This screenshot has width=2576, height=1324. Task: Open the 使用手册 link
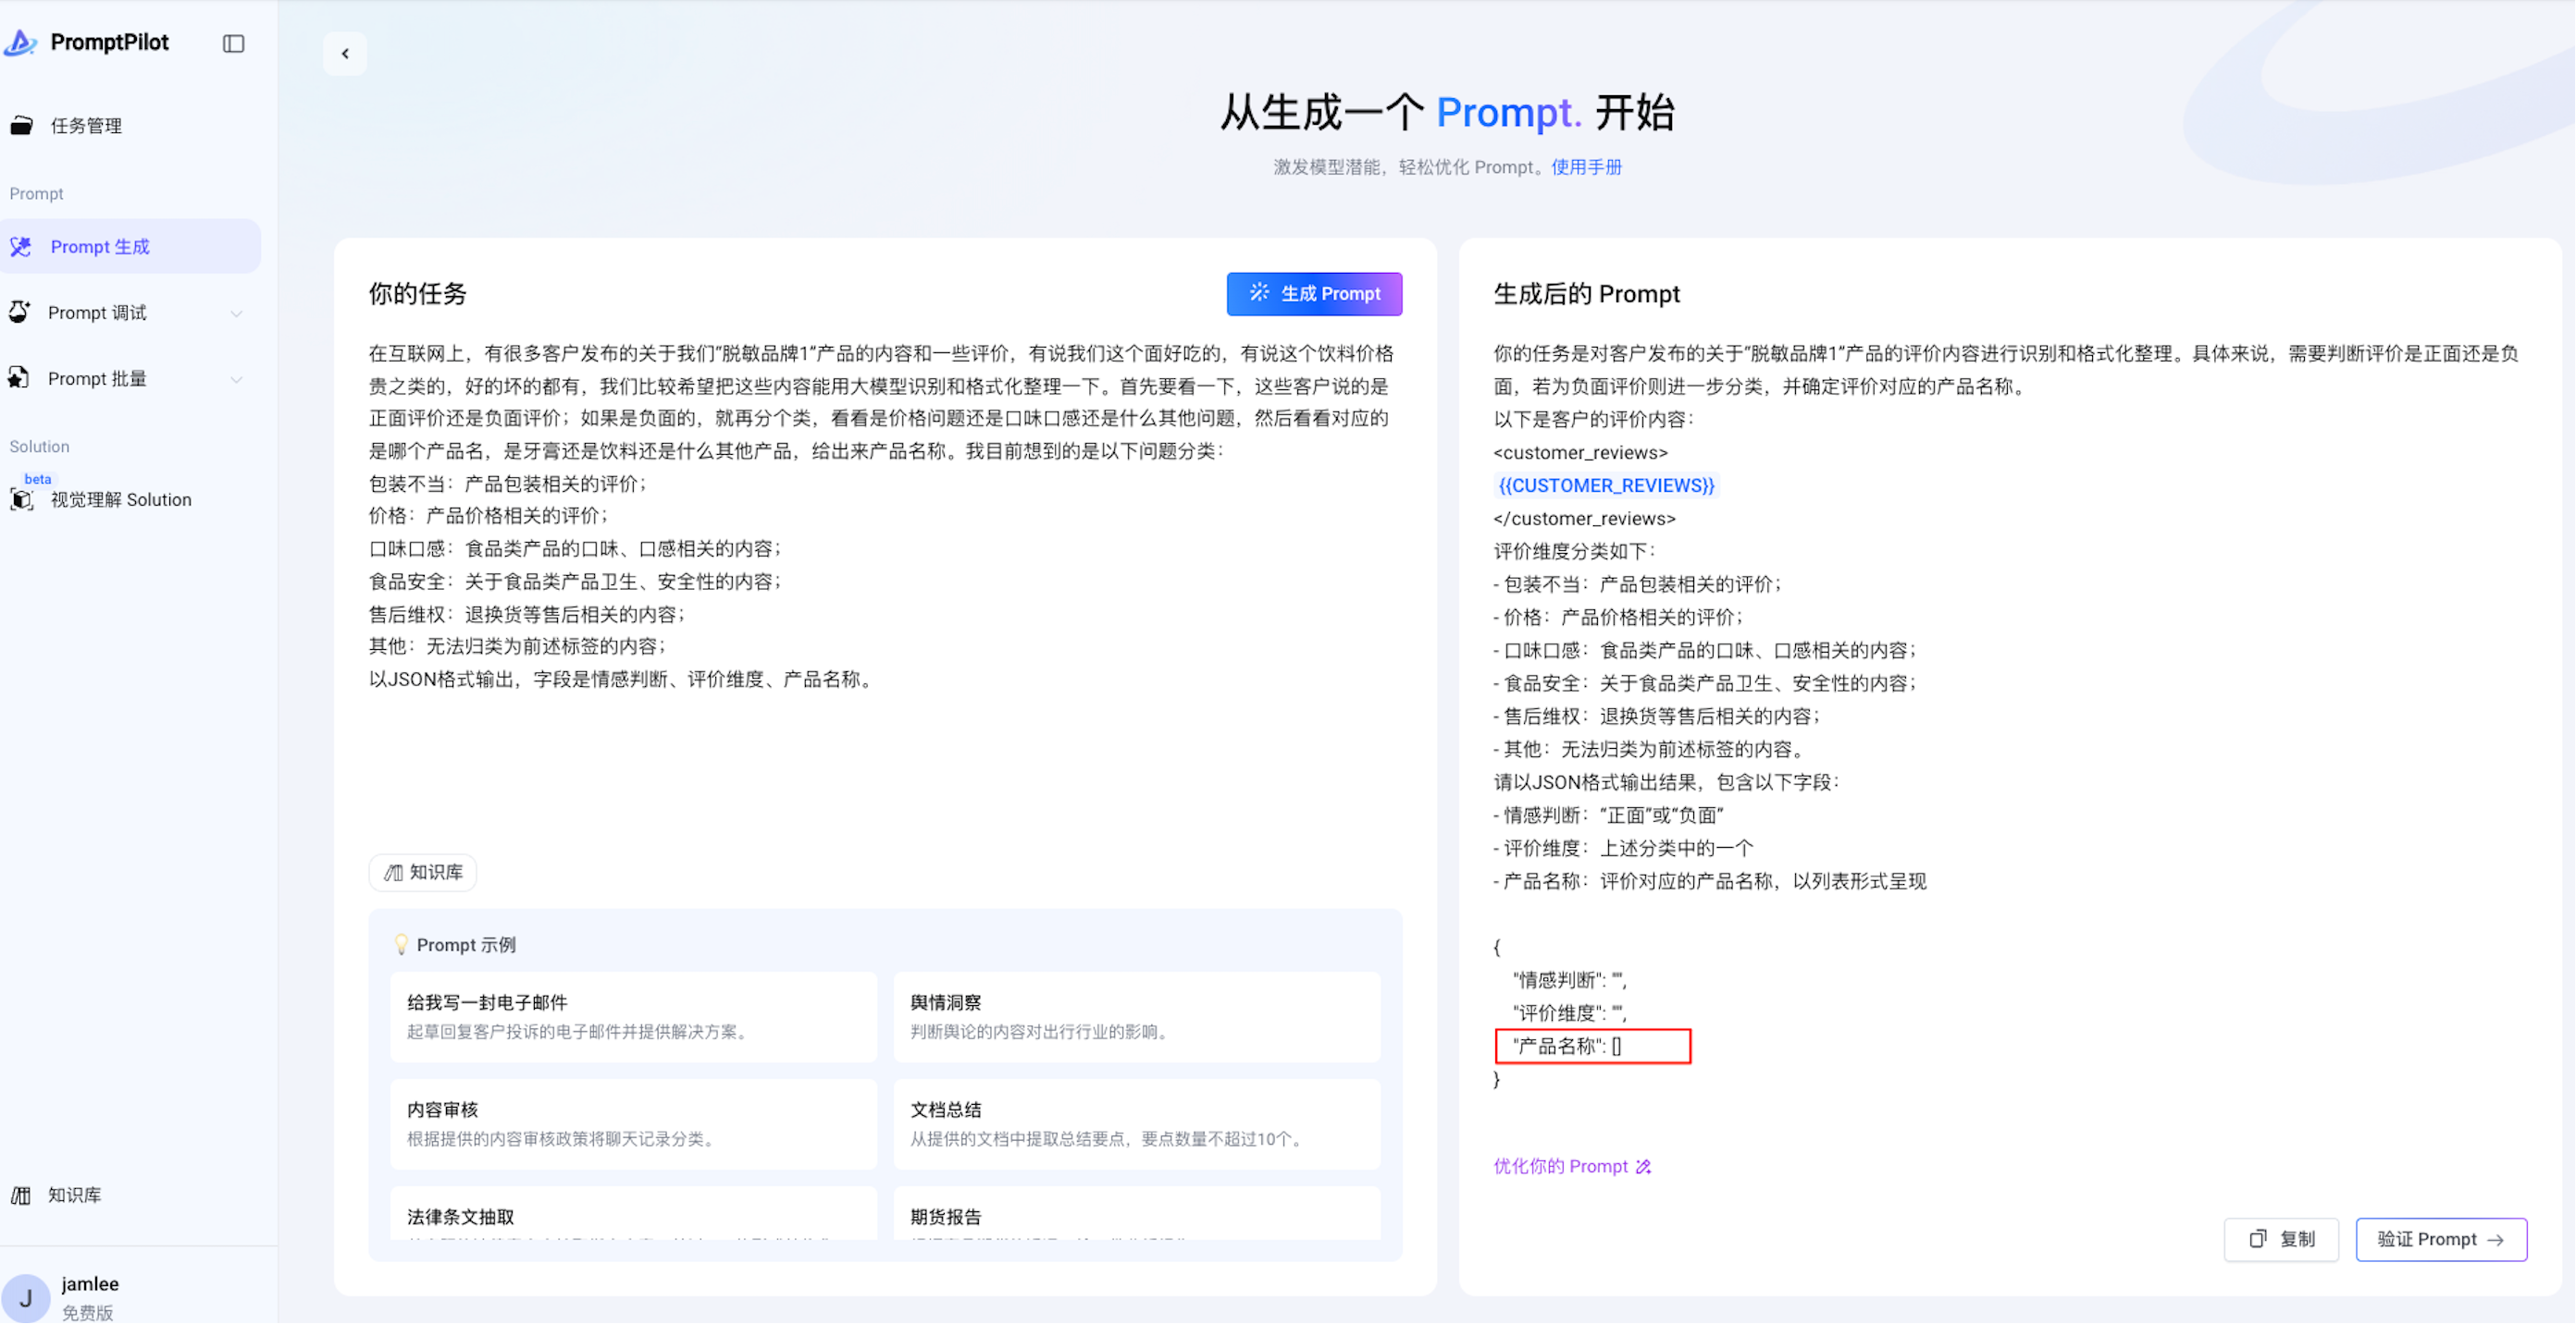click(x=1586, y=166)
